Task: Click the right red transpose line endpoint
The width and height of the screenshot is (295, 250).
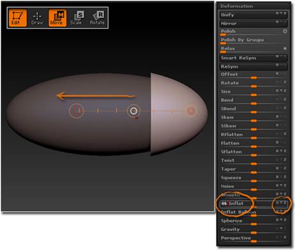Action: (x=191, y=111)
